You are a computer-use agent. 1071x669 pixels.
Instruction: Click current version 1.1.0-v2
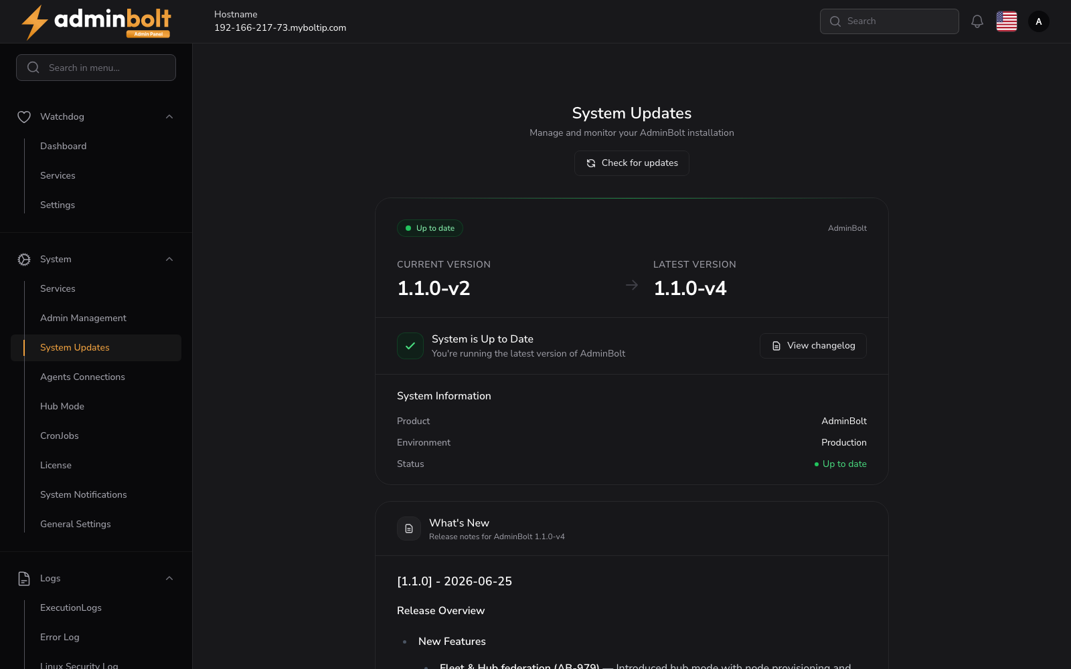tap(434, 288)
